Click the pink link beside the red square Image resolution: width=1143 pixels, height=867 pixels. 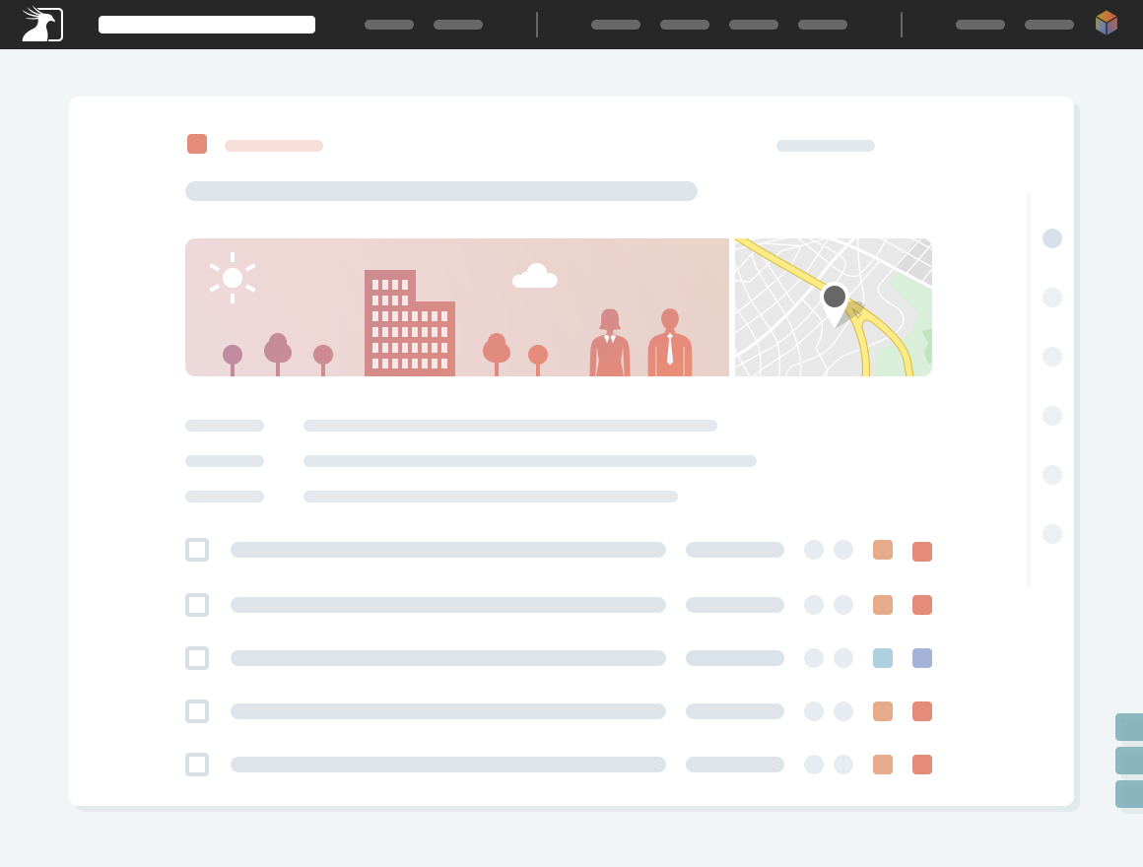274,146
